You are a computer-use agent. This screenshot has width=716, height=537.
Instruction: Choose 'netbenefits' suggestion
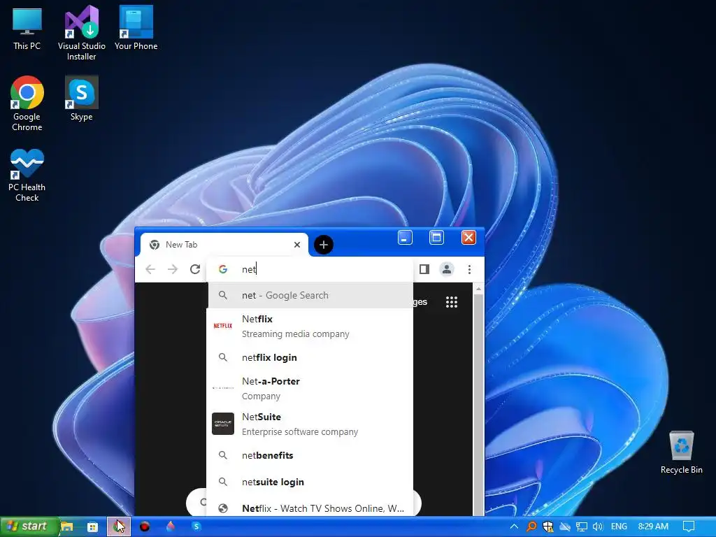click(310, 455)
